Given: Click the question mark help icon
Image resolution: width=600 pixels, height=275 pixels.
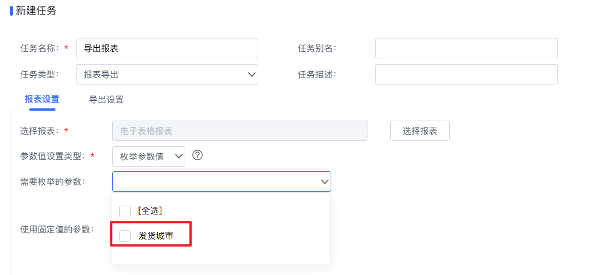Looking at the screenshot, I should pyautogui.click(x=197, y=155).
